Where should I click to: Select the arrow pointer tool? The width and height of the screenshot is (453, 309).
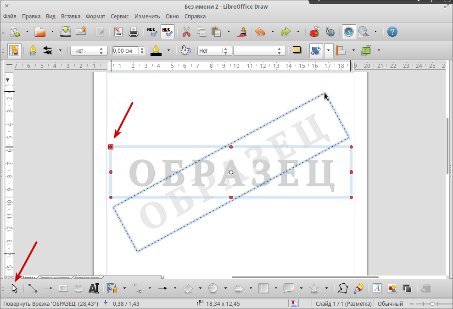tap(14, 288)
